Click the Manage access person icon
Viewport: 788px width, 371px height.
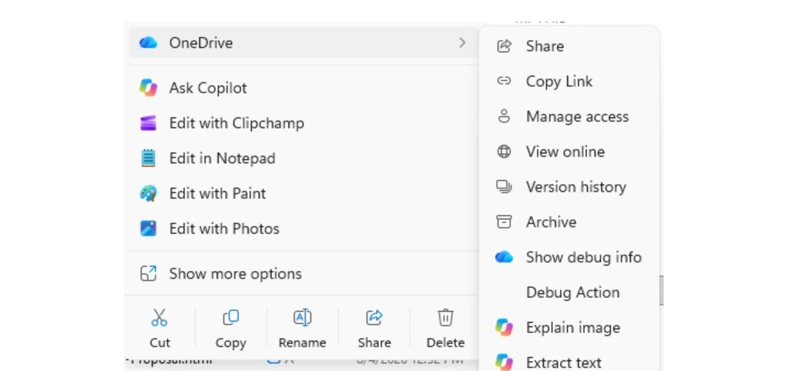[504, 117]
